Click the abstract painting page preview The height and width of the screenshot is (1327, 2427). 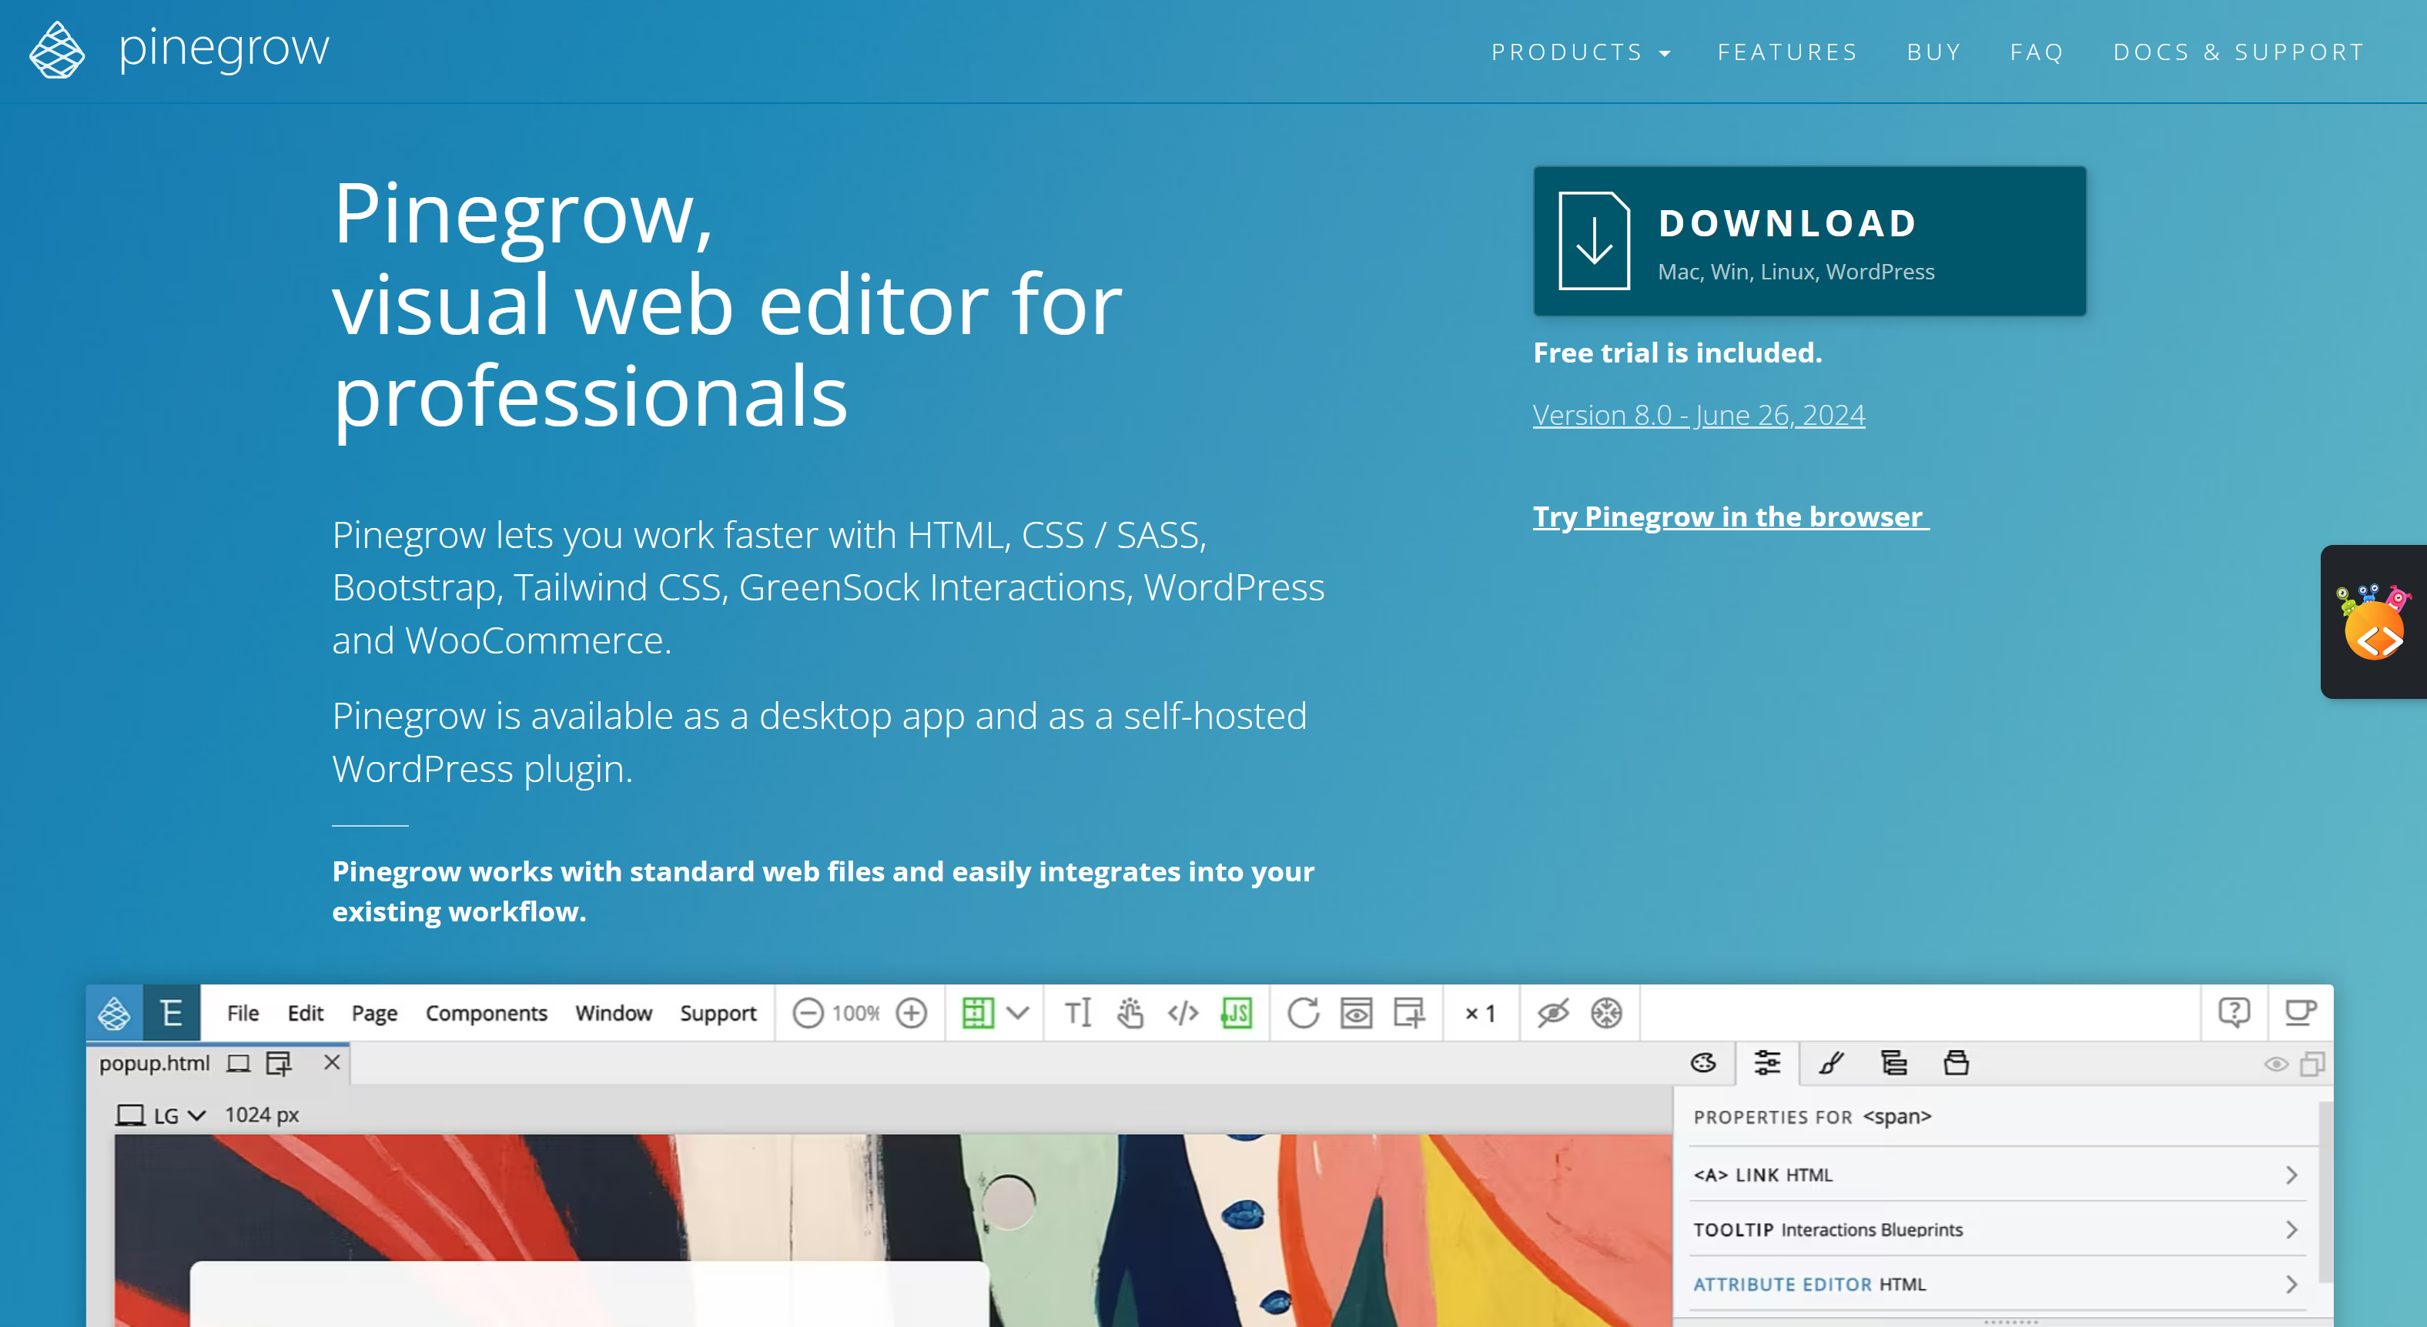[x=892, y=1230]
